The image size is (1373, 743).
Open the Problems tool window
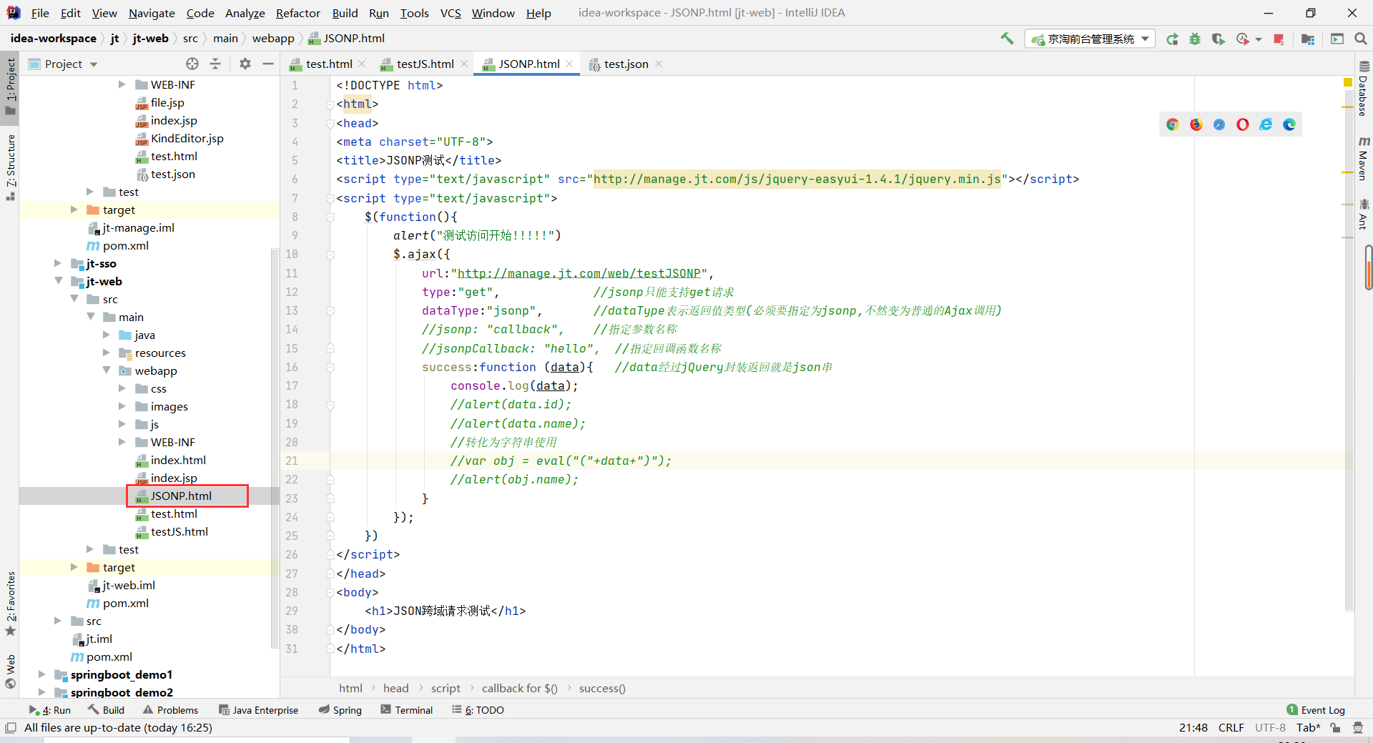point(170,710)
